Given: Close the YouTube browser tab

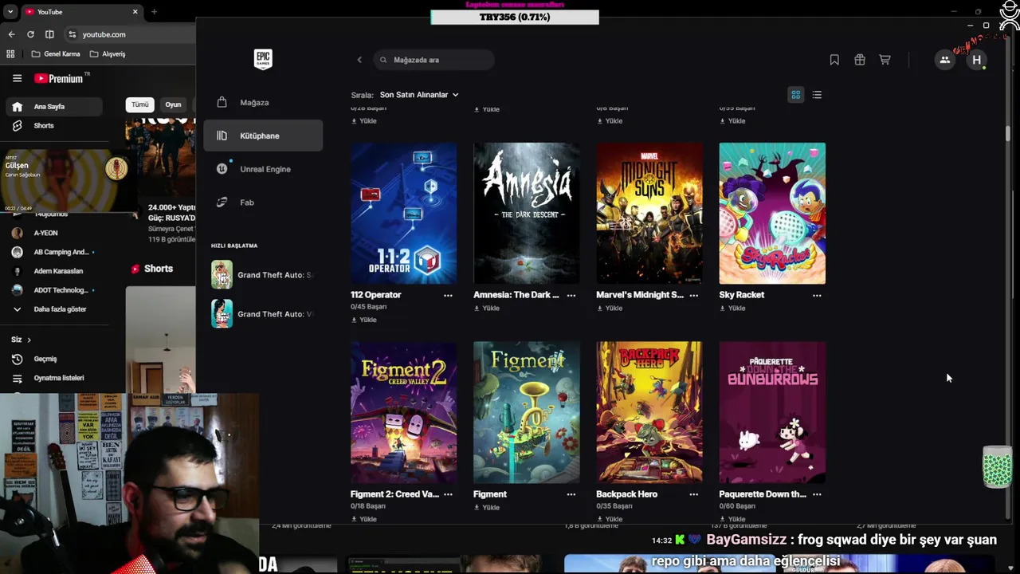Looking at the screenshot, I should click(x=135, y=12).
